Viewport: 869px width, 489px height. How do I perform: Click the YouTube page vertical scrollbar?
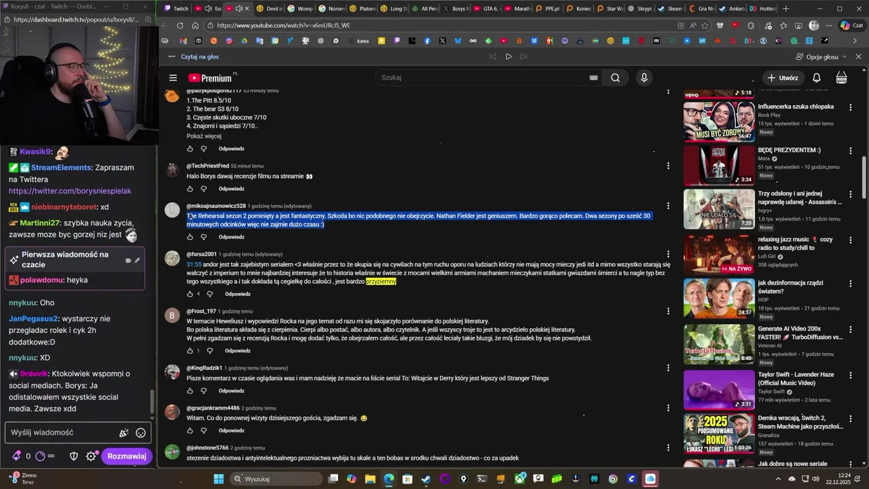pyautogui.click(x=865, y=177)
